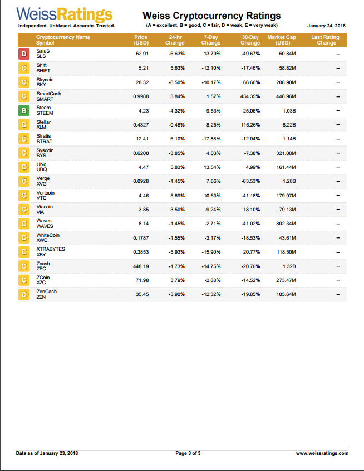Select the C rating badge beside Shift
364x471 pixels.
point(24,68)
